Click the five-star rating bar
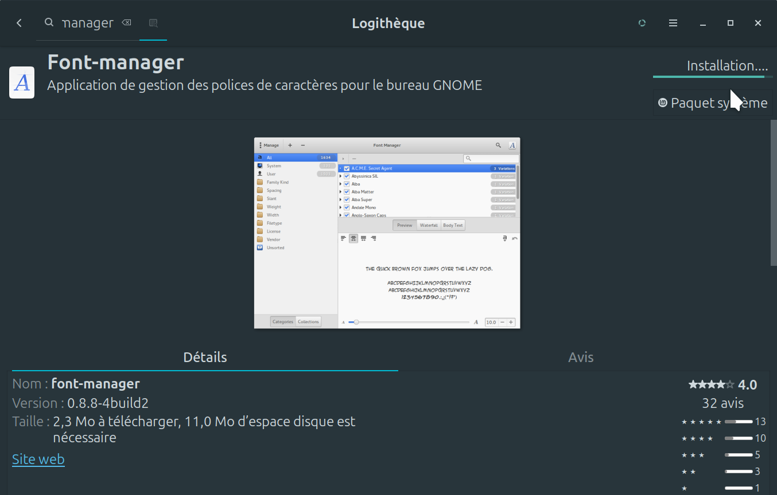This screenshot has height=495, width=777. click(738, 422)
